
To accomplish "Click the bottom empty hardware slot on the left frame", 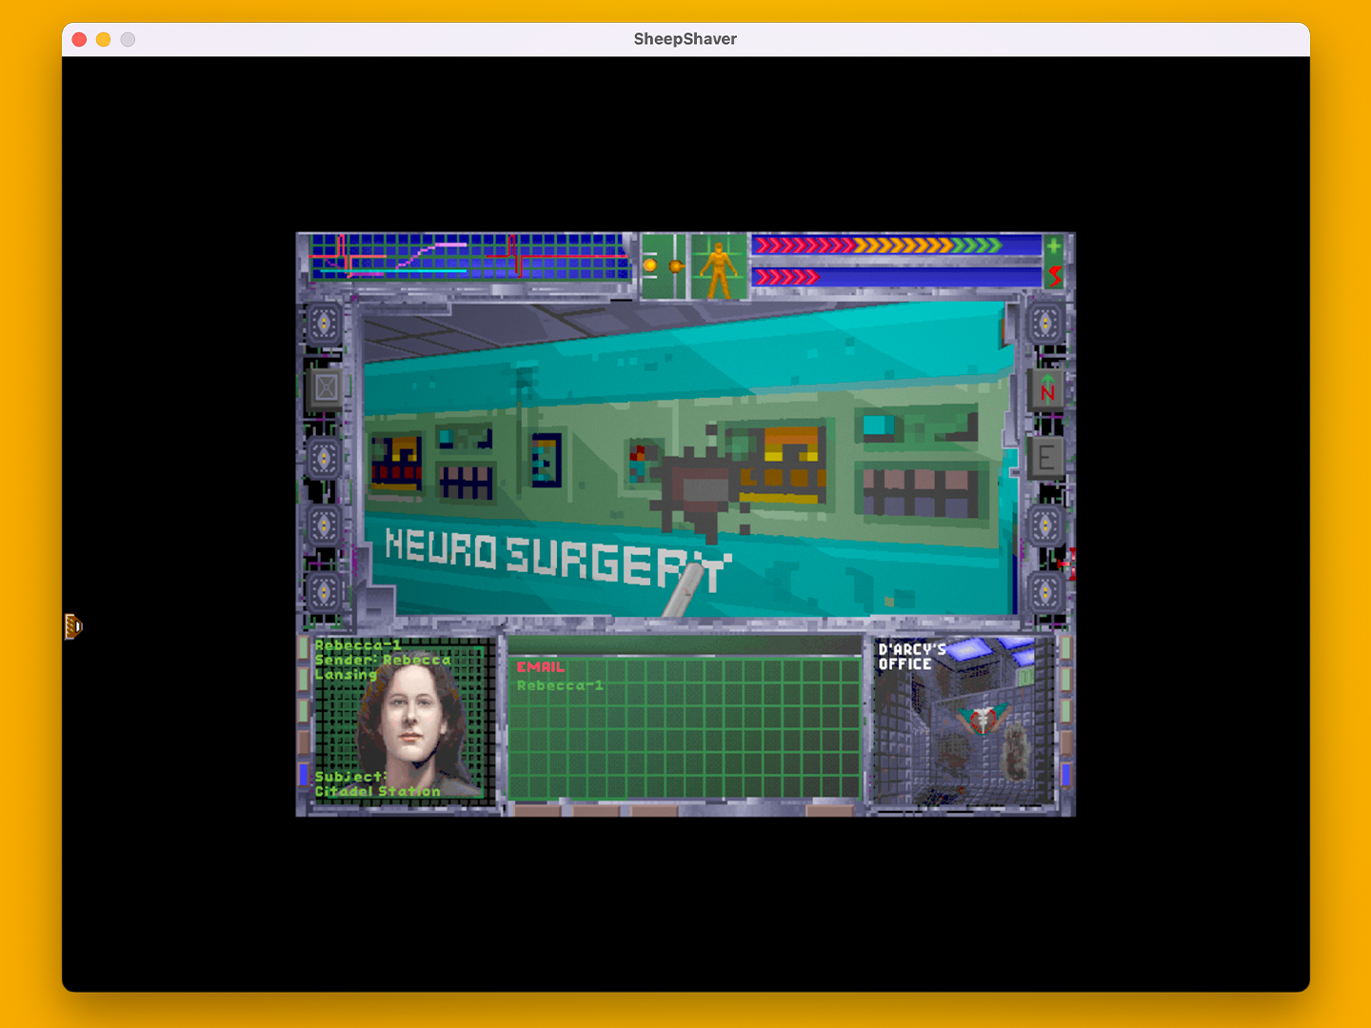I will pyautogui.click(x=326, y=592).
